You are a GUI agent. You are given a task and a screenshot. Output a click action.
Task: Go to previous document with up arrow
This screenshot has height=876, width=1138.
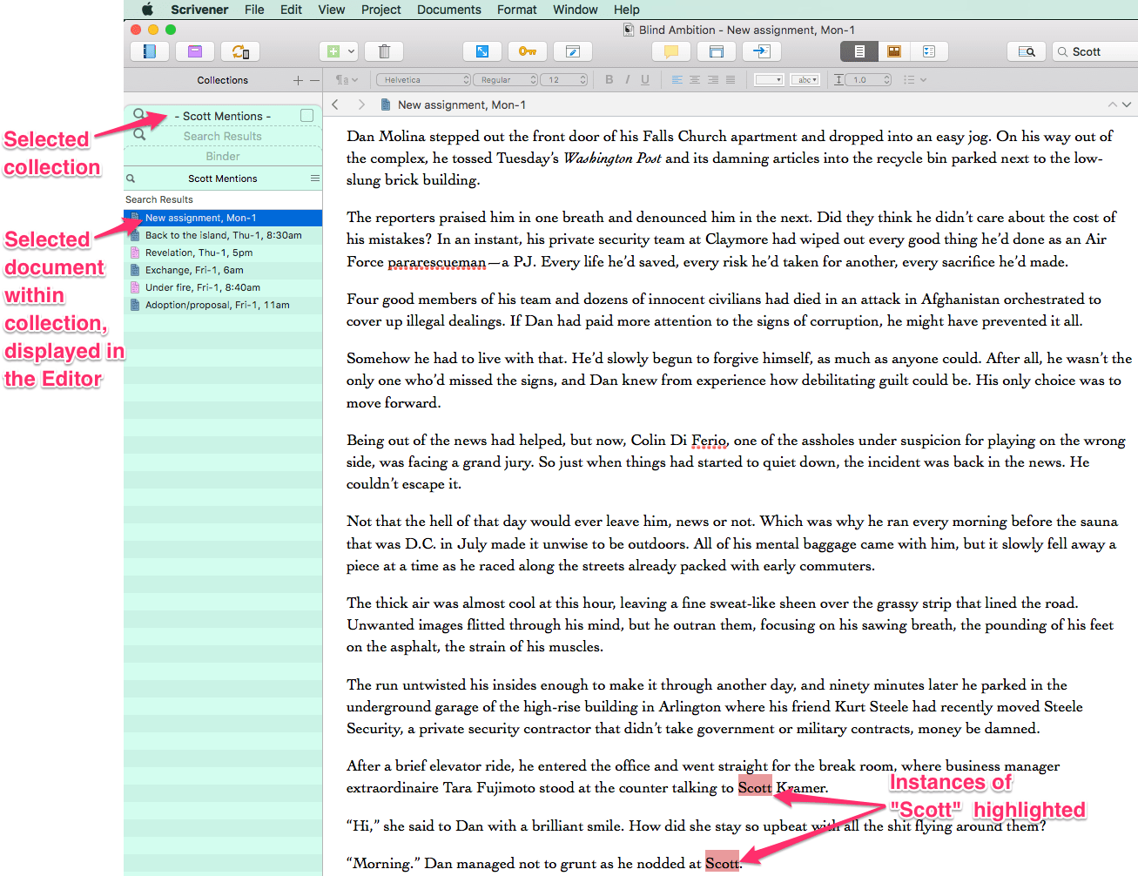pyautogui.click(x=1112, y=104)
